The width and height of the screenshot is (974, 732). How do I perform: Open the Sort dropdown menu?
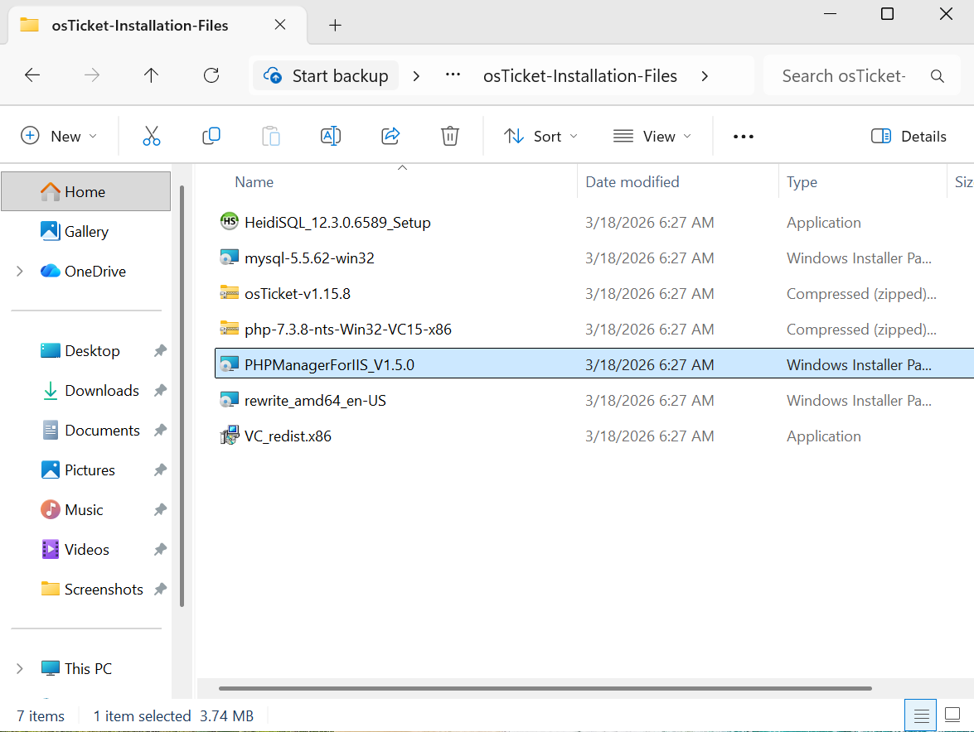tap(540, 136)
